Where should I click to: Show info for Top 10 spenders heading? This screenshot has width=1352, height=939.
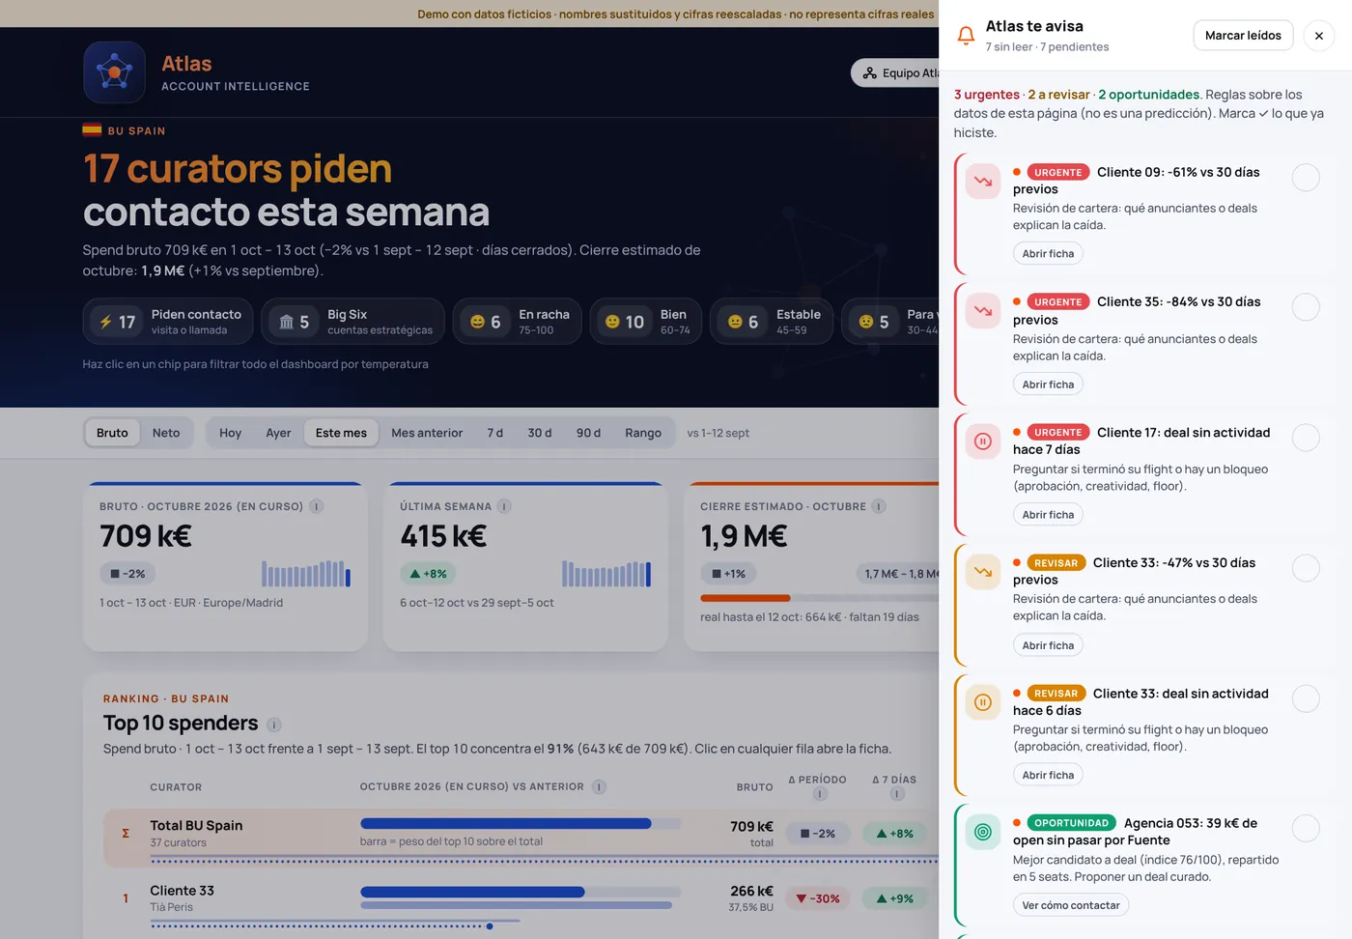coord(274,725)
